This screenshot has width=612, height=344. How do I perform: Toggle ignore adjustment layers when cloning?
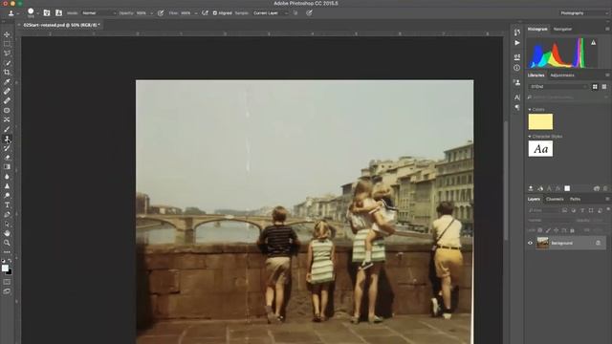pyautogui.click(x=295, y=12)
